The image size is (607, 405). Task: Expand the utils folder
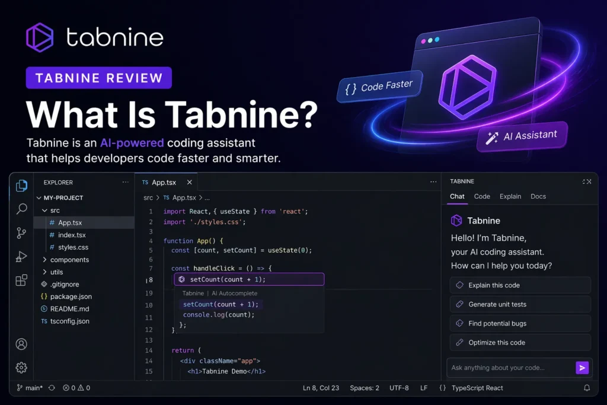[44, 272]
